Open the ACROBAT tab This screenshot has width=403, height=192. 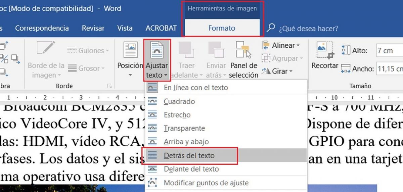161,28
